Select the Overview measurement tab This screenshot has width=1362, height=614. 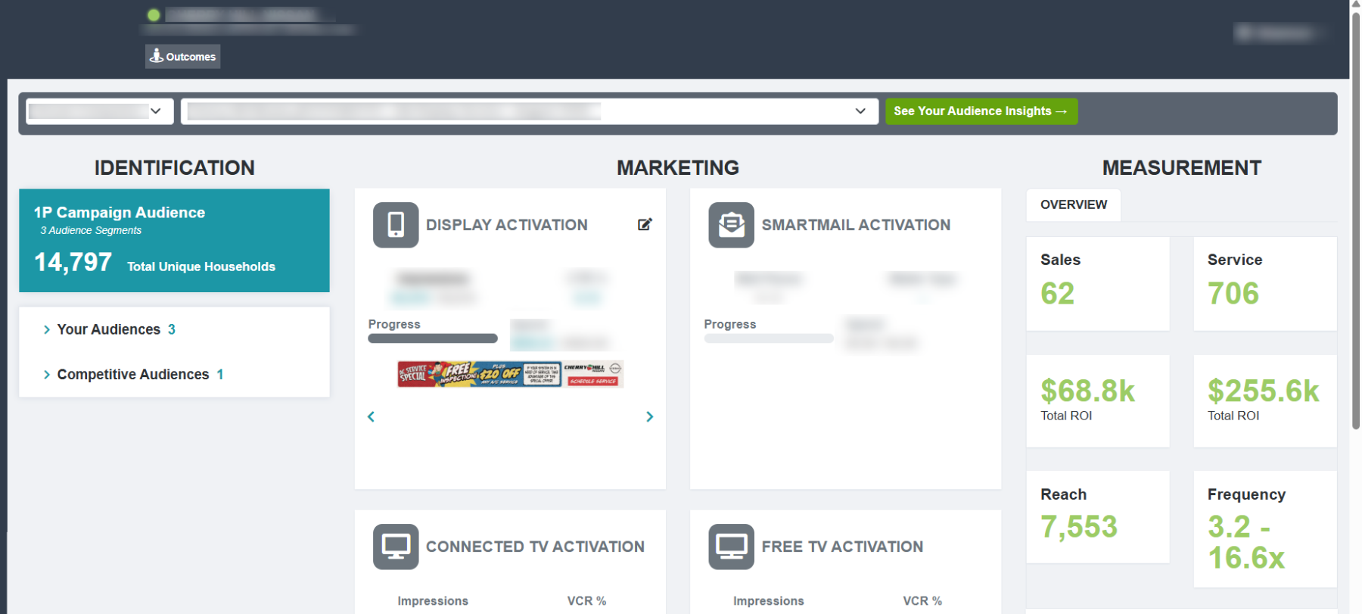coord(1074,204)
